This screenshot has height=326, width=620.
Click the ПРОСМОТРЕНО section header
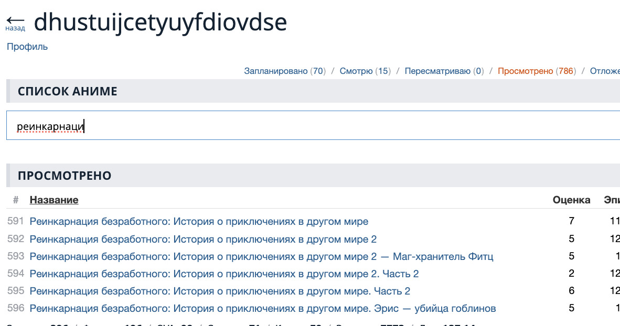pos(65,176)
